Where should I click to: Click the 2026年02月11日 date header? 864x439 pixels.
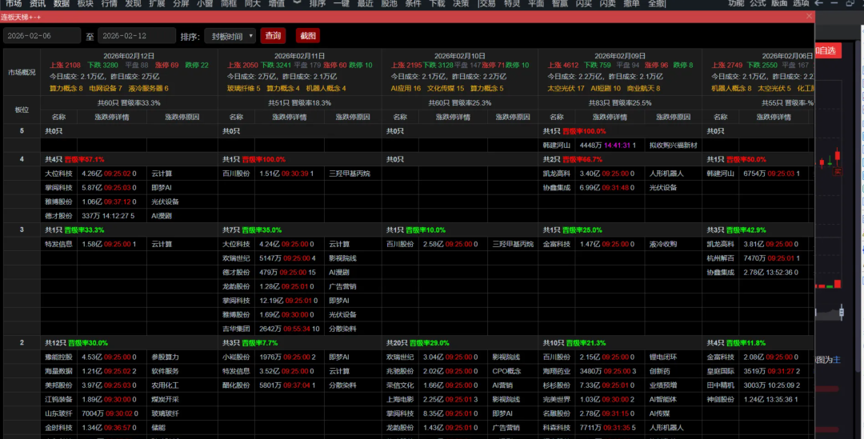[300, 56]
